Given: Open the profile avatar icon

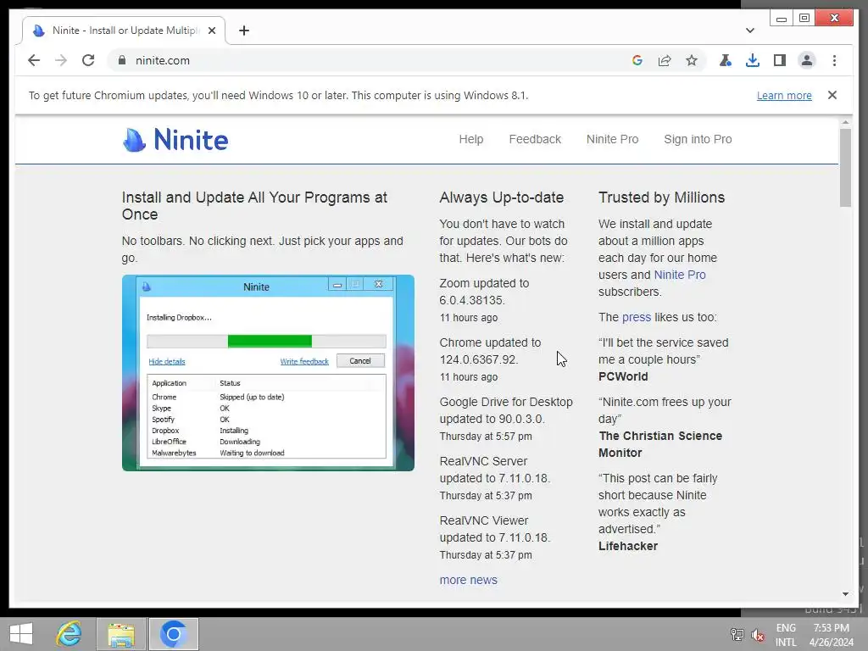Looking at the screenshot, I should point(807,60).
